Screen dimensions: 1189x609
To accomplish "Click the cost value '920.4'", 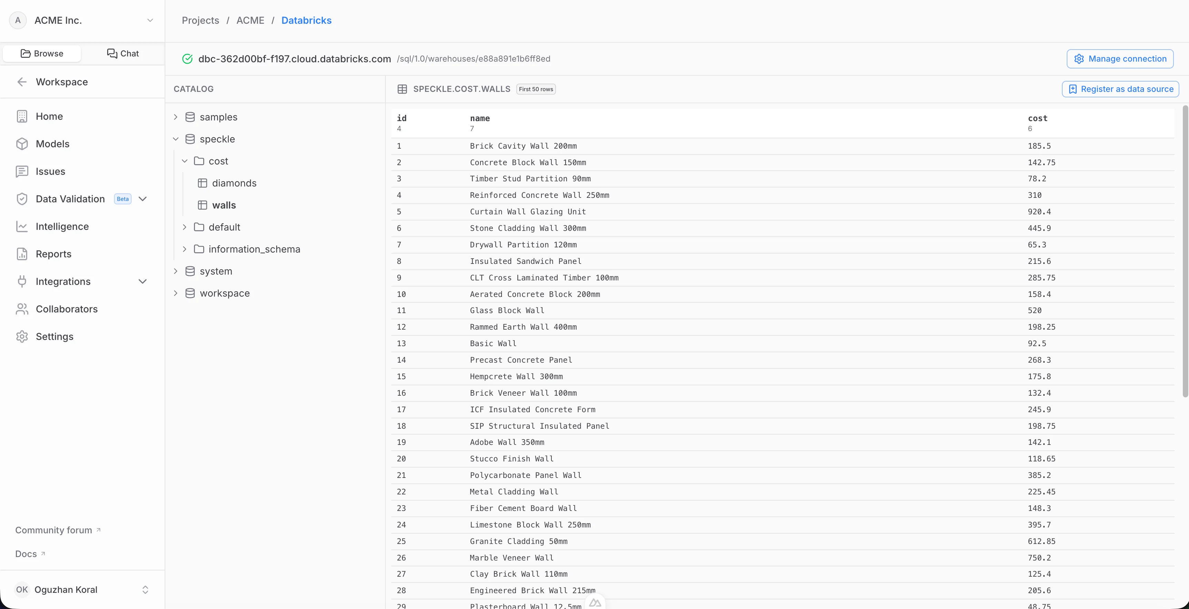I will click(x=1039, y=212).
